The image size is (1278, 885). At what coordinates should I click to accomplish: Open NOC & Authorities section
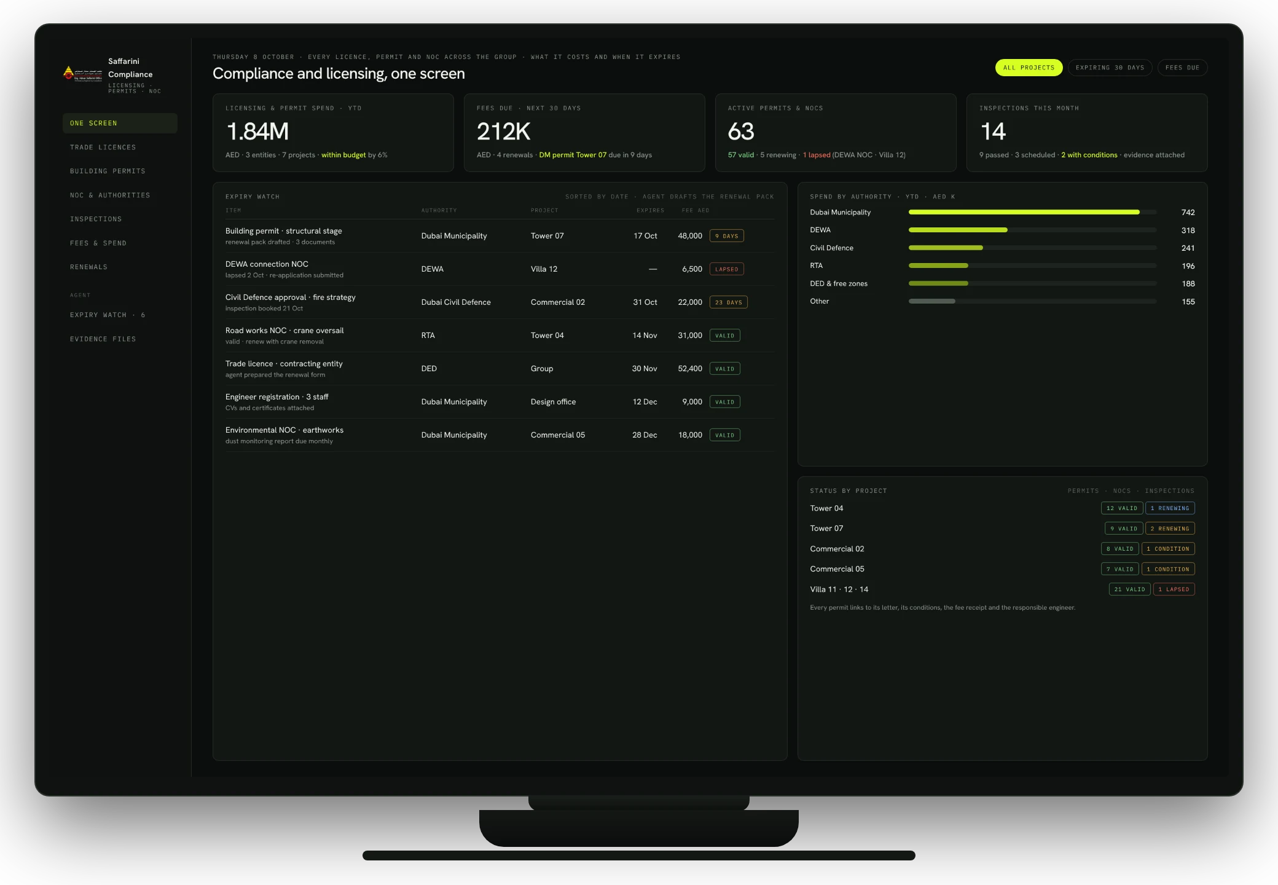[x=120, y=195]
